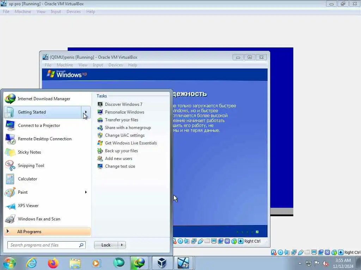Open Machine menu in QEMU VM window

tap(65, 65)
